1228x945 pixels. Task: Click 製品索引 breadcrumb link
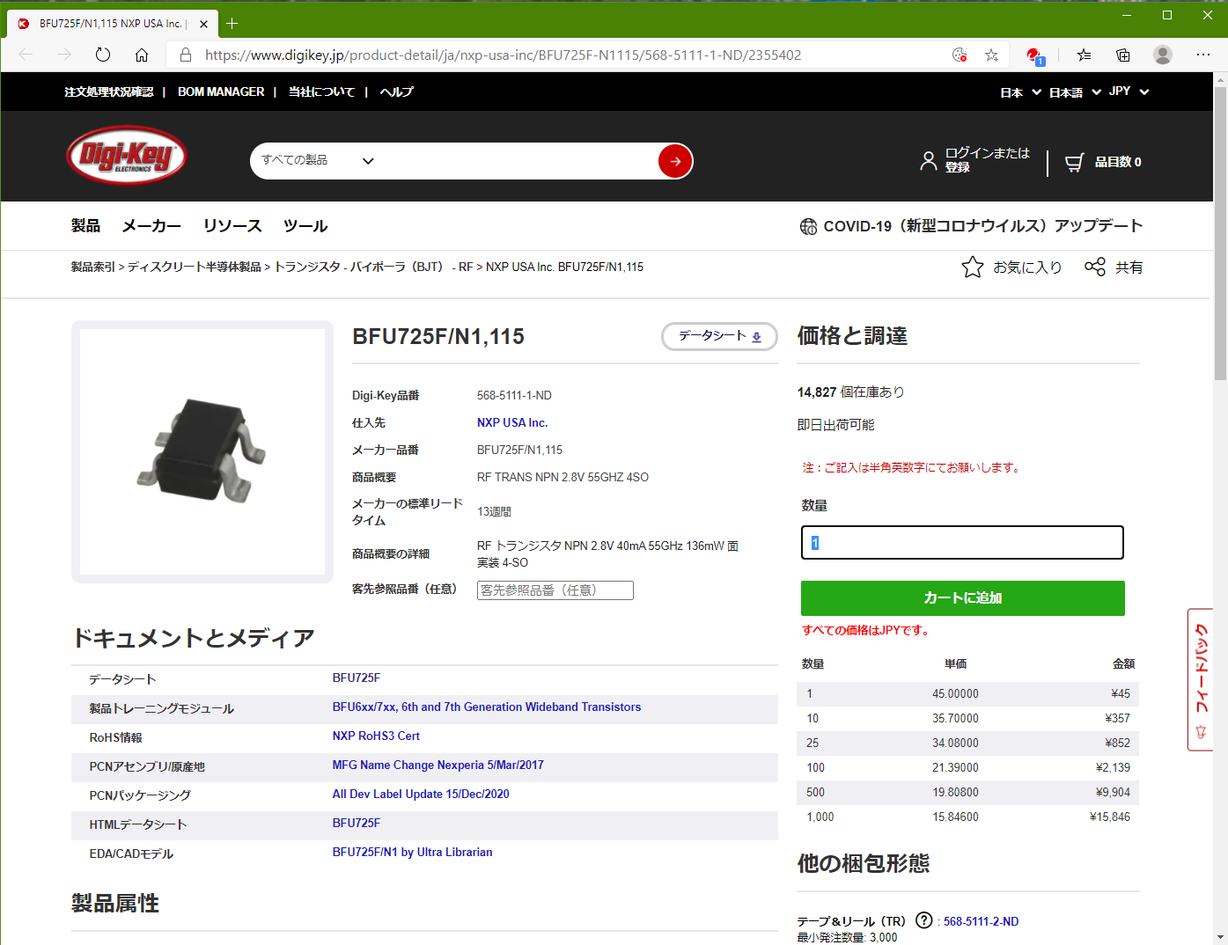[93, 267]
